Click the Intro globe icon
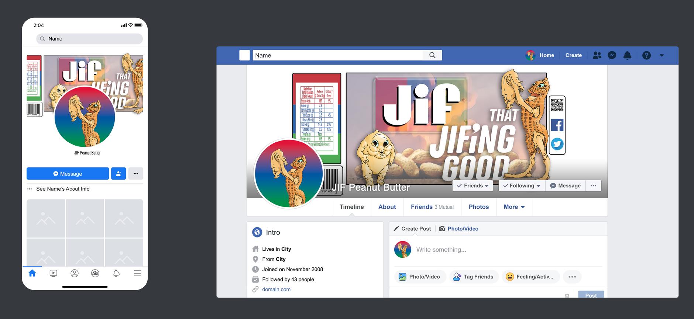The height and width of the screenshot is (319, 694). (257, 232)
